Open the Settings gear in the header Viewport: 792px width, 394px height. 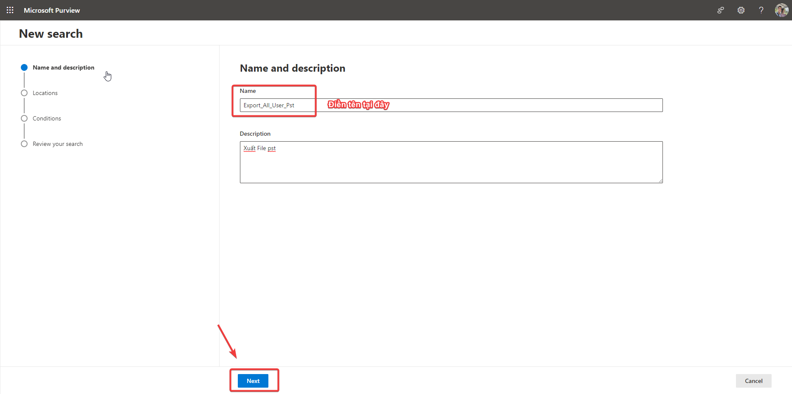click(x=741, y=10)
